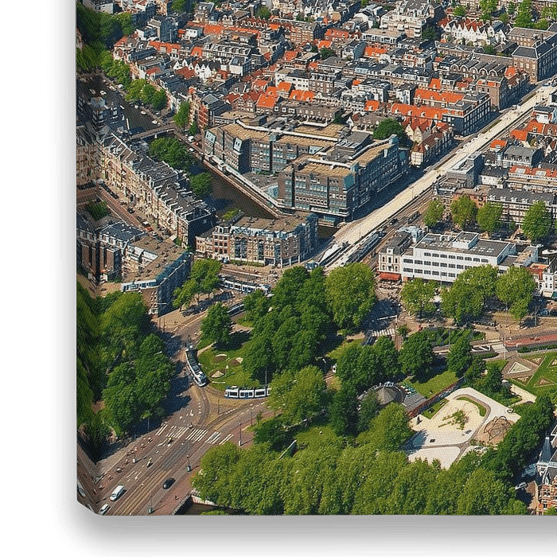Click the wide sandy boulevard under construction
This screenshot has width=557, height=557.
pyautogui.click(x=422, y=185)
